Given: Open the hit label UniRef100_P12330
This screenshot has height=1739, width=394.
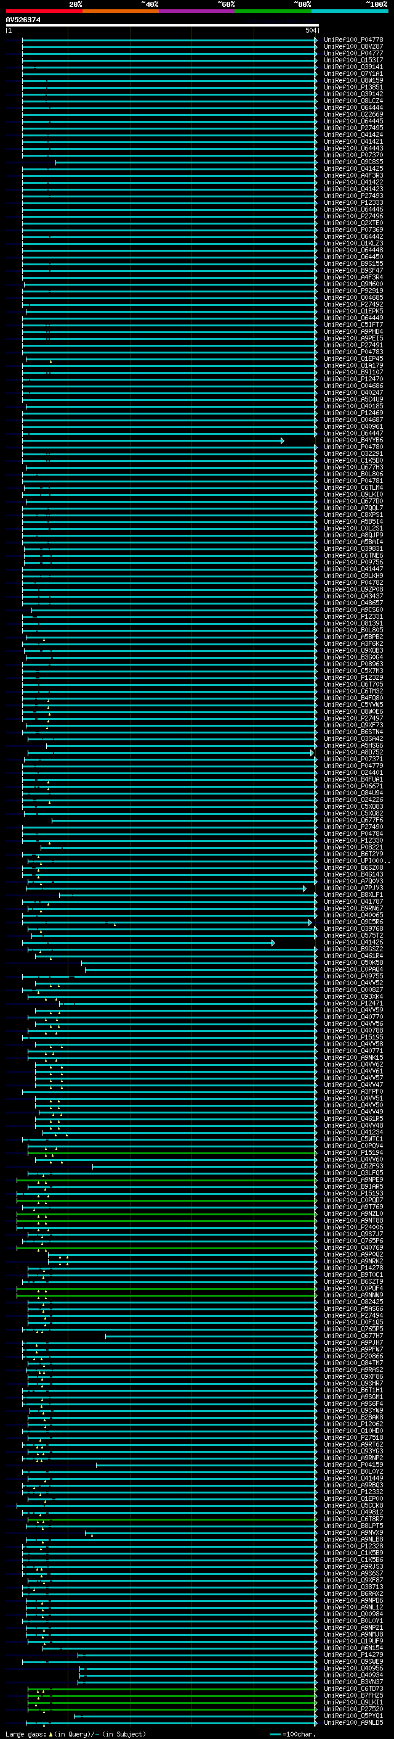Looking at the screenshot, I should click(x=353, y=840).
